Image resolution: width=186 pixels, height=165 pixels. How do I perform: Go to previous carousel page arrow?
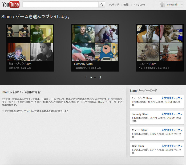pos(86,77)
